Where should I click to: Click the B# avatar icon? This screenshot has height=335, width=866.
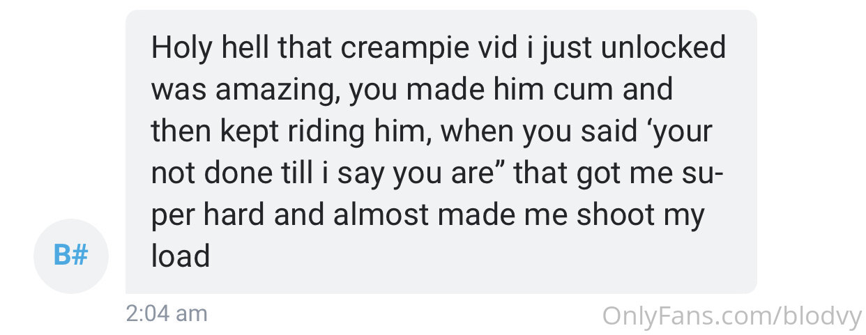click(x=70, y=256)
